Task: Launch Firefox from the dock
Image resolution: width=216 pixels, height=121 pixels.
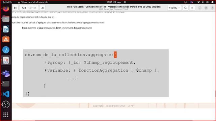Action: (6, 8)
